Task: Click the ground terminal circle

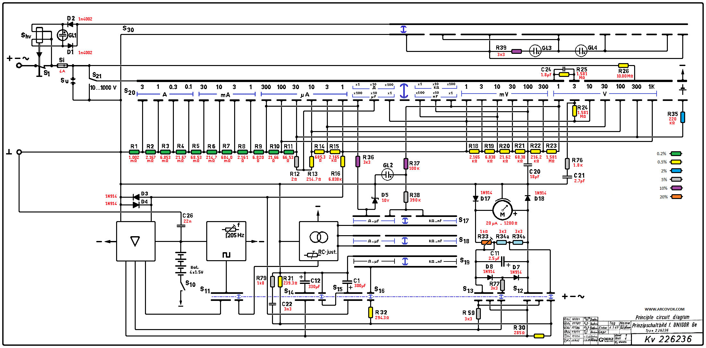Action: tap(19, 152)
